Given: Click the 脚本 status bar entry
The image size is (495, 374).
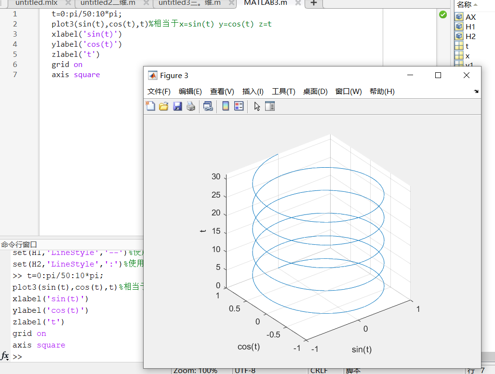Looking at the screenshot, I should (x=353, y=371).
